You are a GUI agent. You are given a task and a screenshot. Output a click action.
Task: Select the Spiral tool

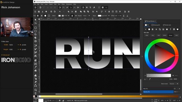pyautogui.click(x=36, y=41)
